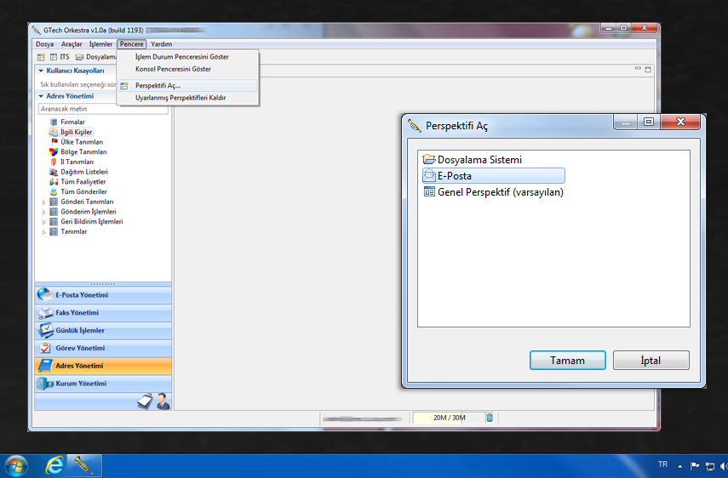
Task: Expand the Tanımlar tree node
Action: [x=44, y=232]
